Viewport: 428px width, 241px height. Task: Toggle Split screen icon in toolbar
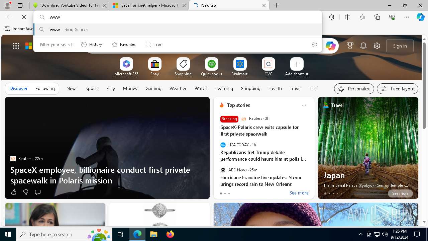pyautogui.click(x=347, y=17)
